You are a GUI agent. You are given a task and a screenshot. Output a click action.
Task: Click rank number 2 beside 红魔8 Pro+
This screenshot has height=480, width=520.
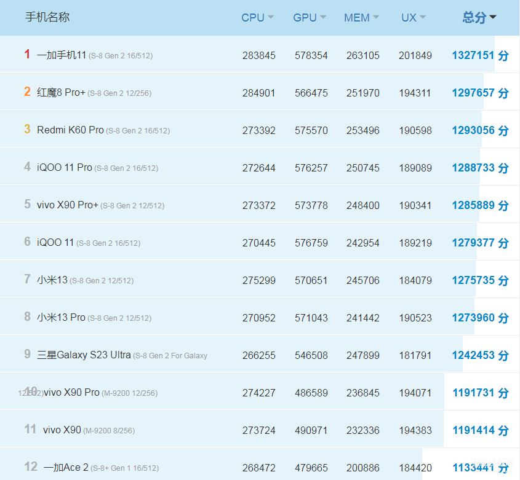coord(27,92)
